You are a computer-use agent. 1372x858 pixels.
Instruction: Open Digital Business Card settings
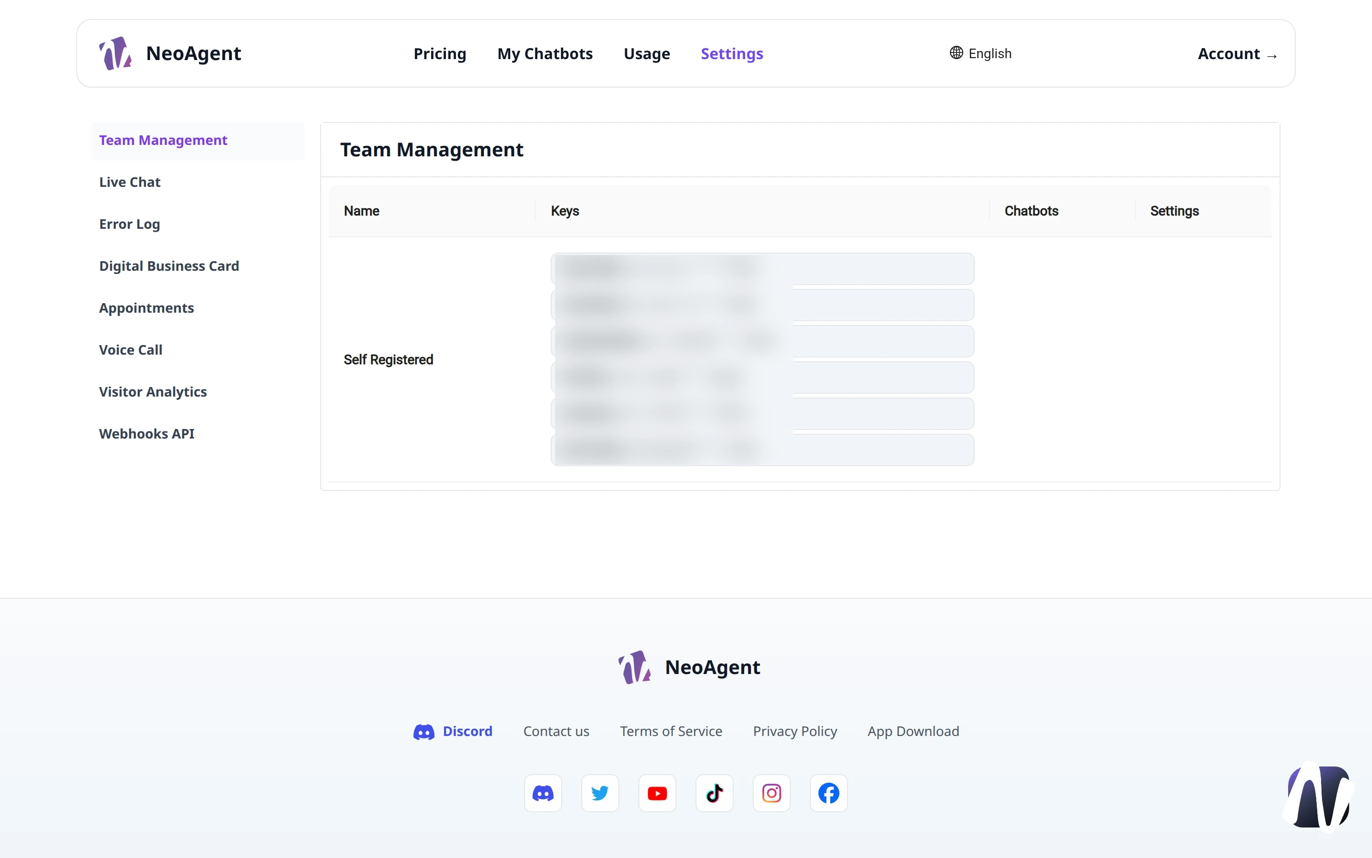pos(168,266)
